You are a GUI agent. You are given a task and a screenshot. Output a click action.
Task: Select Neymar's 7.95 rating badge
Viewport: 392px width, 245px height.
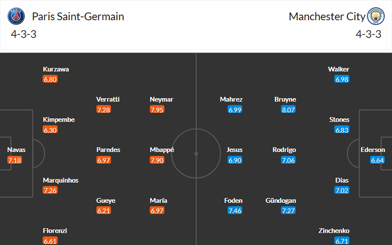(158, 109)
